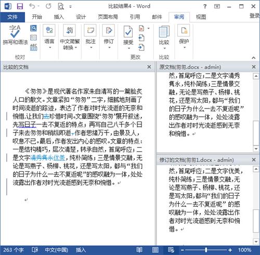Click the inserted word 优美 in compared document
Viewport: 260px width, 255px height.
coord(59,158)
